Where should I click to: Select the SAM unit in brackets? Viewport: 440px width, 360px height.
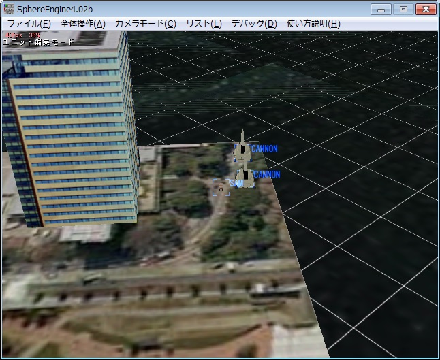pos(221,187)
